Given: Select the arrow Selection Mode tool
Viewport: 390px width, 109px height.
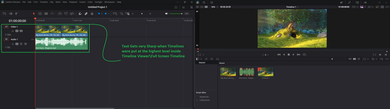Looking at the screenshot, I should pyautogui.click(x=34, y=14).
